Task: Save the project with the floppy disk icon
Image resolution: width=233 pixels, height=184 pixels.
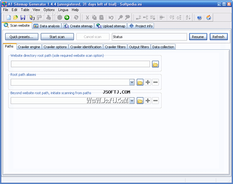Action: pyautogui.click(x=23, y=17)
